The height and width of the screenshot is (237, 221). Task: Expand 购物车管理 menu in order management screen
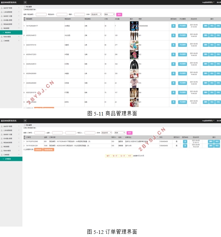[x=19, y=151]
